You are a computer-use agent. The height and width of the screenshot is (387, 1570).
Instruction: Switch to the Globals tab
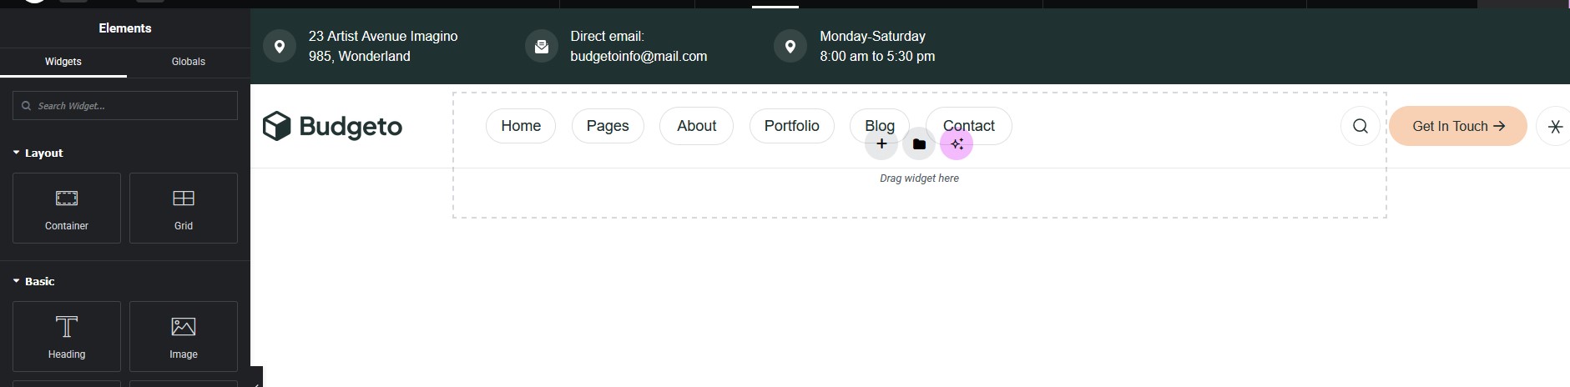(189, 62)
